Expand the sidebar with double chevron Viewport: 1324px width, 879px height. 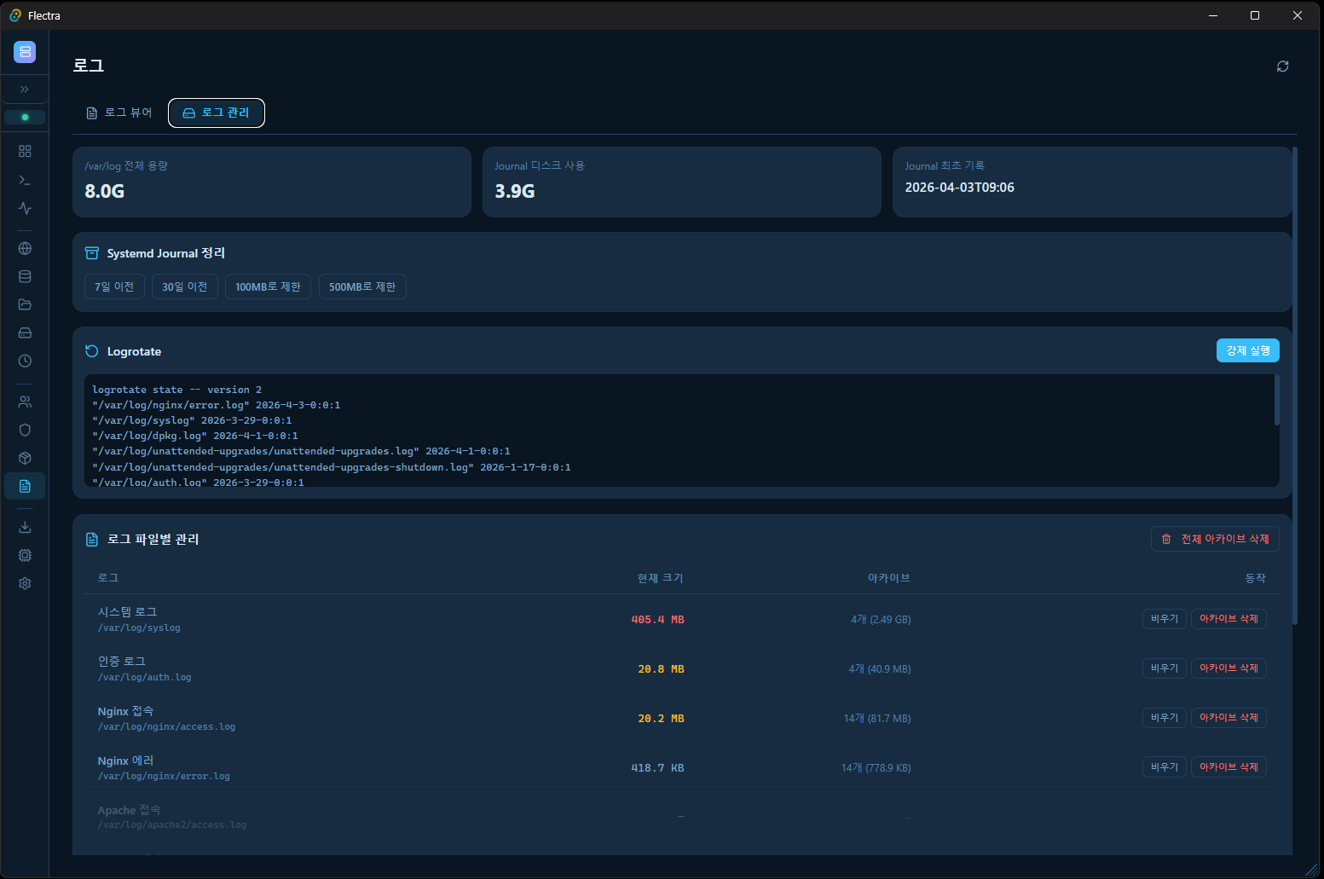tap(25, 90)
